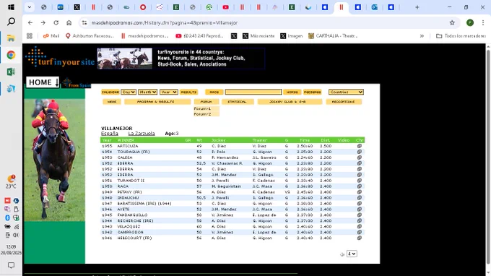Open the notifications icon in taskbar

coord(11,265)
